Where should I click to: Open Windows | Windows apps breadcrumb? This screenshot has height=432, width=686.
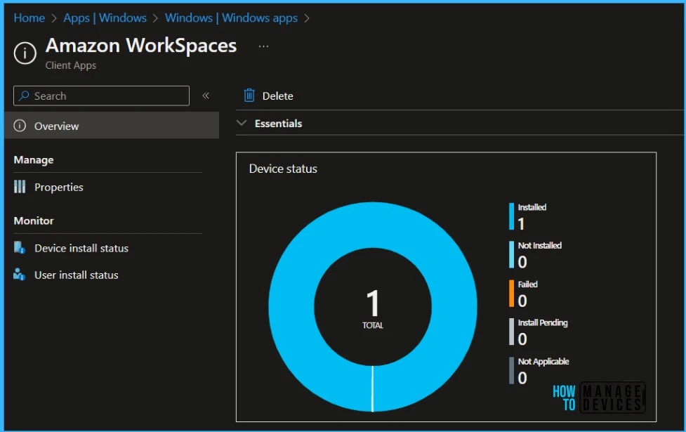coord(231,18)
